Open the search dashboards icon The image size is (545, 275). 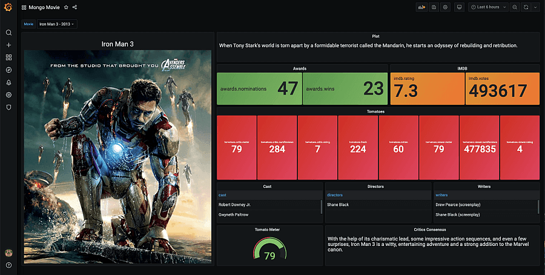click(x=8, y=33)
